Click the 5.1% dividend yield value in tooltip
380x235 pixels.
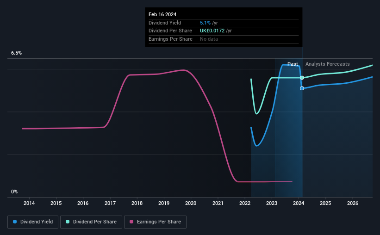(x=205, y=23)
